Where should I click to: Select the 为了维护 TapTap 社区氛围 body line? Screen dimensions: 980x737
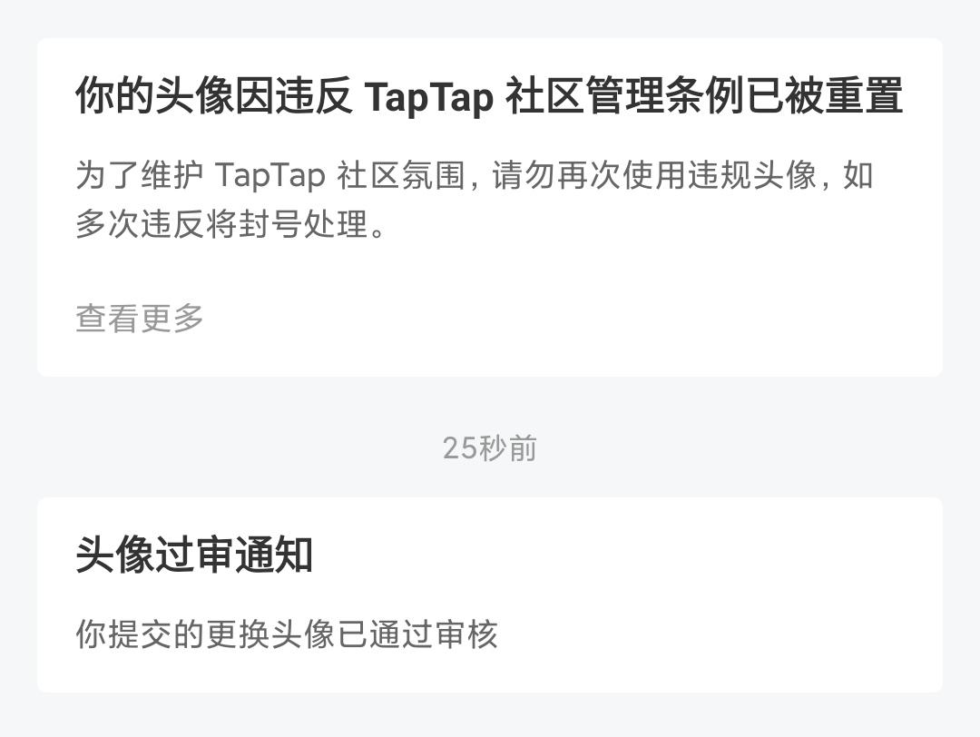point(475,175)
